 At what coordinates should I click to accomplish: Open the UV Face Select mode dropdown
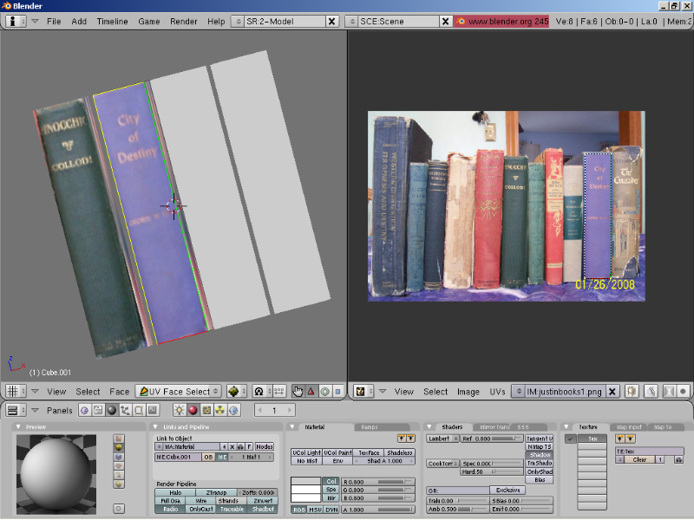[180, 392]
